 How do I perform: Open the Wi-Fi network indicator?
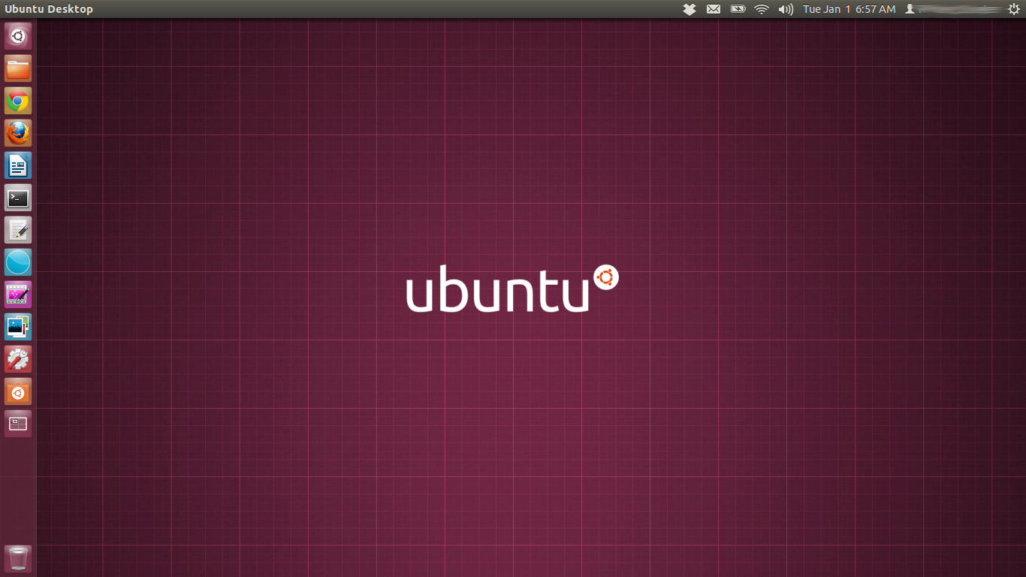pos(762,9)
